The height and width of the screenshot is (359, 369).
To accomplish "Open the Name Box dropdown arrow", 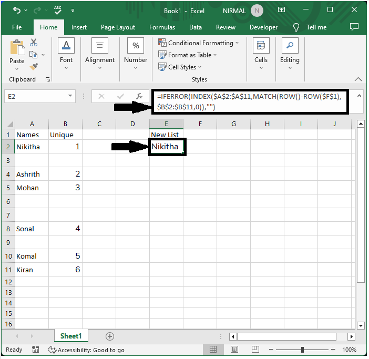I will [70, 96].
